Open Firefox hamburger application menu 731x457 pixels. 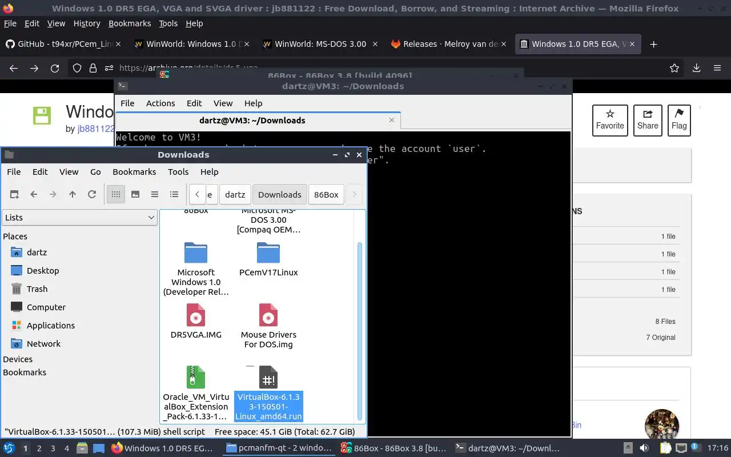click(717, 68)
